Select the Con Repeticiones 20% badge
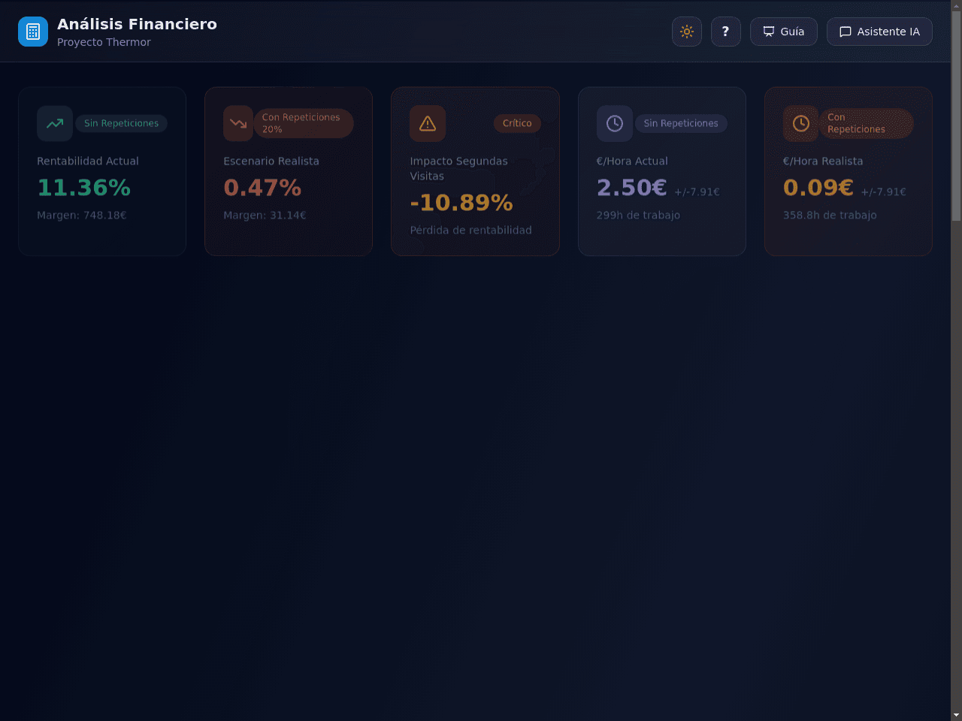Screen dimensions: 962x721 click(304, 123)
